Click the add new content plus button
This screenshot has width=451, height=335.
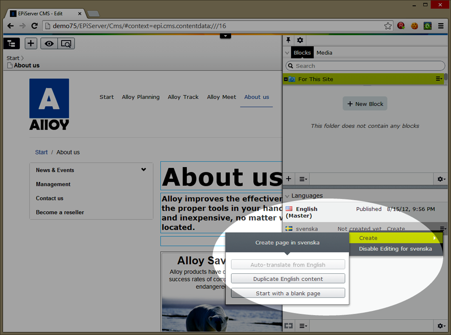[31, 43]
